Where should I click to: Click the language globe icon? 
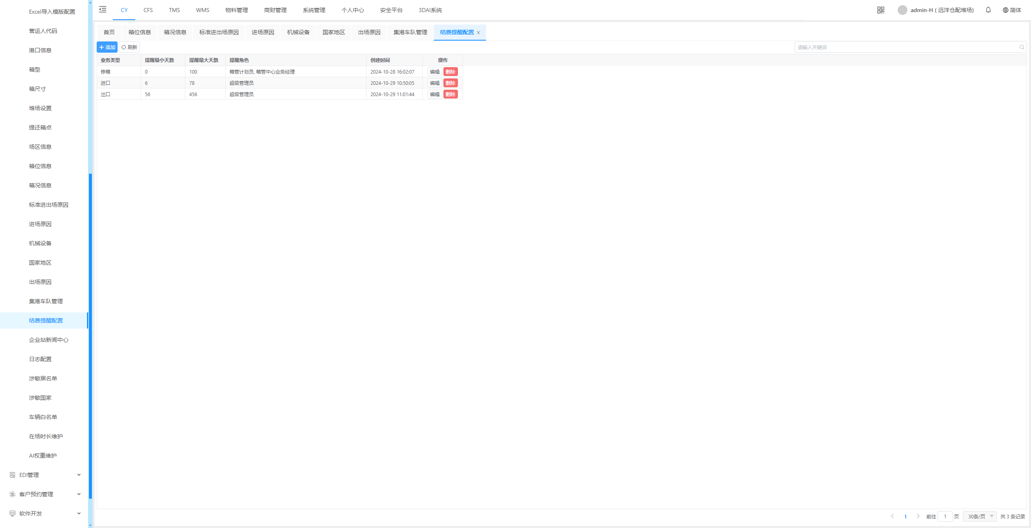1005,10
